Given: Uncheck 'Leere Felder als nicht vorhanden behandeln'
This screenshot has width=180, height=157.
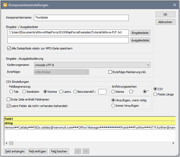Looking at the screenshot, I should (8, 106).
